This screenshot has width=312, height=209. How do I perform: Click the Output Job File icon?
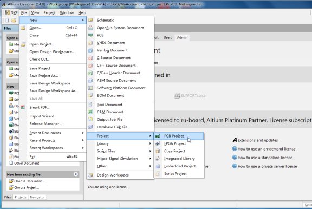click(90, 119)
